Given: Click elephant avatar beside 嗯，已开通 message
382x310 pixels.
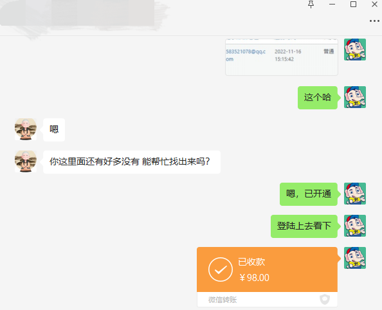Looking at the screenshot, I should pos(355,194).
